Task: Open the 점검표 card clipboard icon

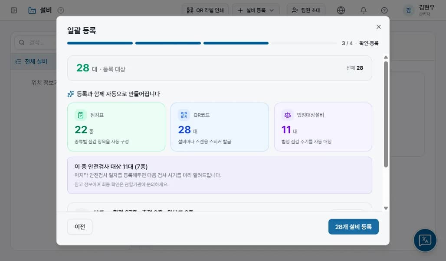Action: (81, 115)
